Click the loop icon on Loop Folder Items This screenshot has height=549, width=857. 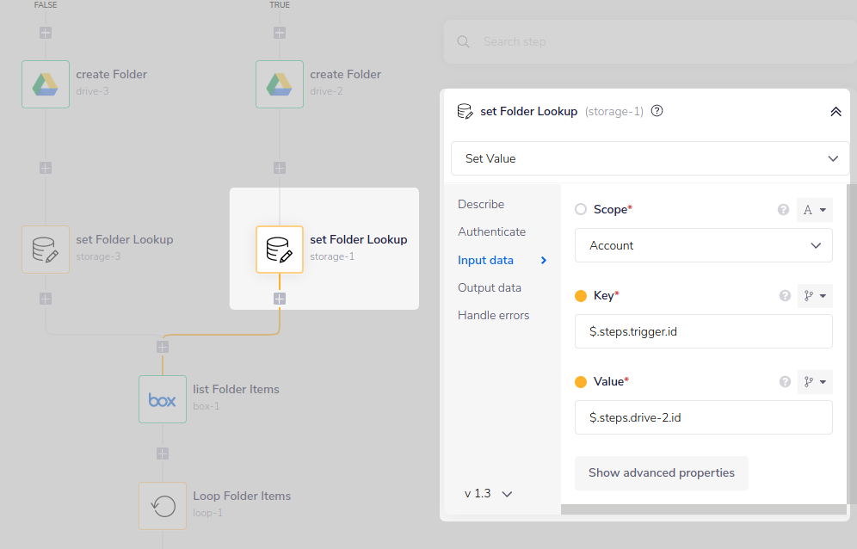[162, 505]
